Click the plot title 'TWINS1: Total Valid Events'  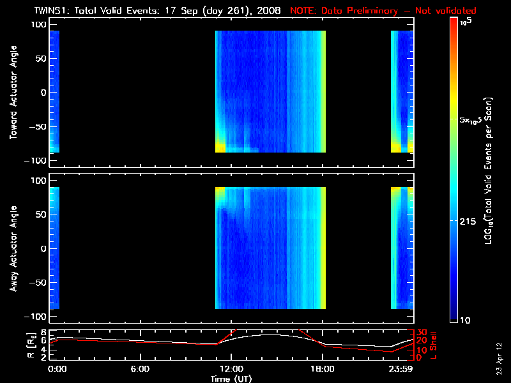coord(96,11)
